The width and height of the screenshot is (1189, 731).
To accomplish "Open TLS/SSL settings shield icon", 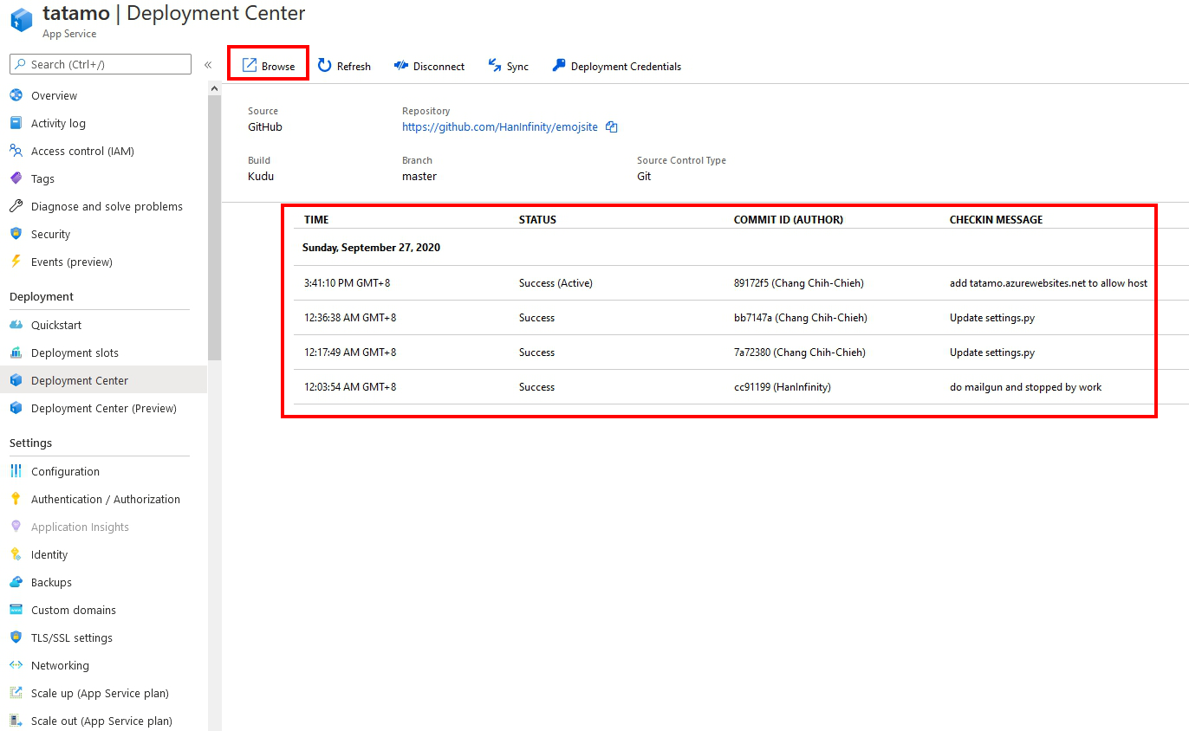I will pos(16,637).
